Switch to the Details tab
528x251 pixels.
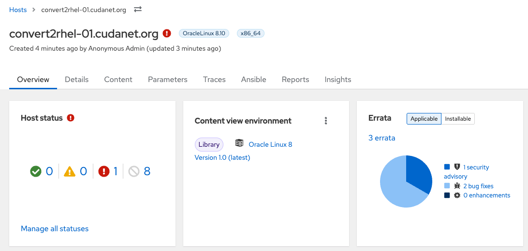pyautogui.click(x=77, y=80)
